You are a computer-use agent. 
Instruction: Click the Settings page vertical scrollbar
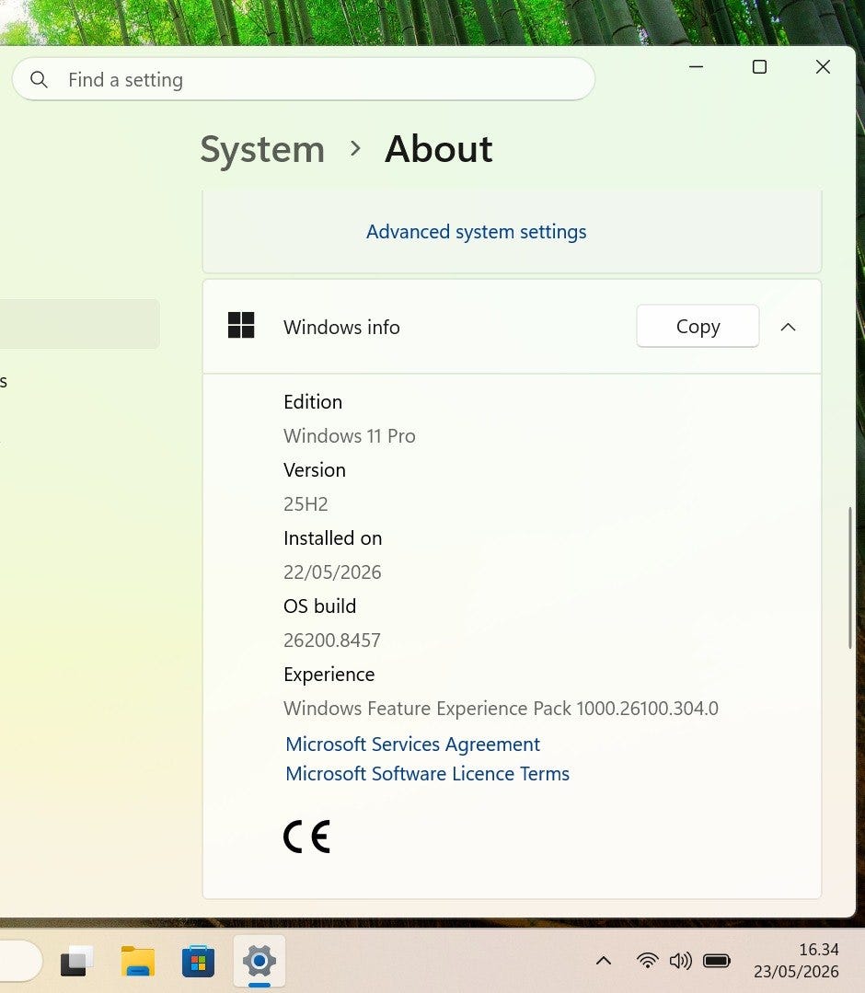(849, 578)
